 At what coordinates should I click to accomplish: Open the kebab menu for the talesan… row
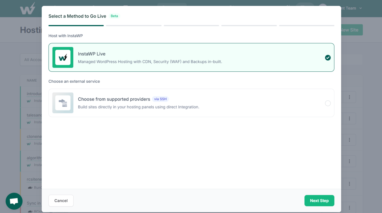pyautogui.click(x=349, y=118)
